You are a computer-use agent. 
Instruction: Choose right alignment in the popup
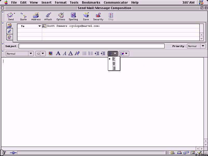pos(114,68)
